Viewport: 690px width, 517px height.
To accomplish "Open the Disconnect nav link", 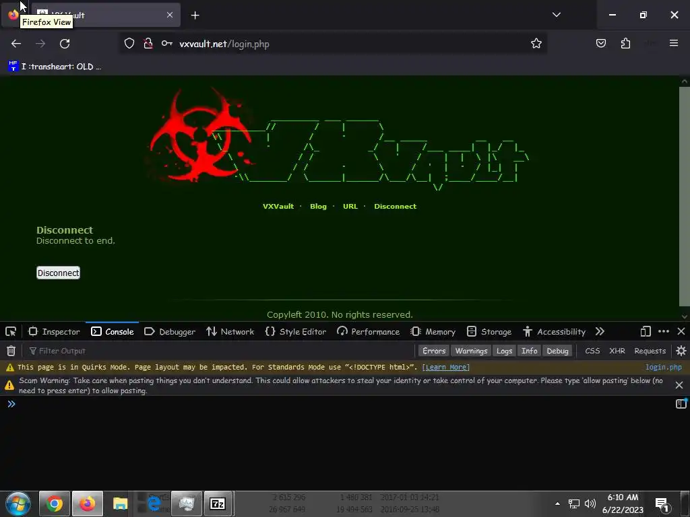I will pos(395,206).
